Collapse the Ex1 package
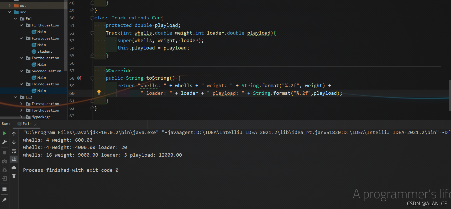Image resolution: width=451 pixels, height=209 pixels. pos(15,19)
